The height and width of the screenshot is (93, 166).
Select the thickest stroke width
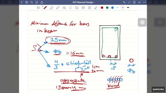[128, 7]
